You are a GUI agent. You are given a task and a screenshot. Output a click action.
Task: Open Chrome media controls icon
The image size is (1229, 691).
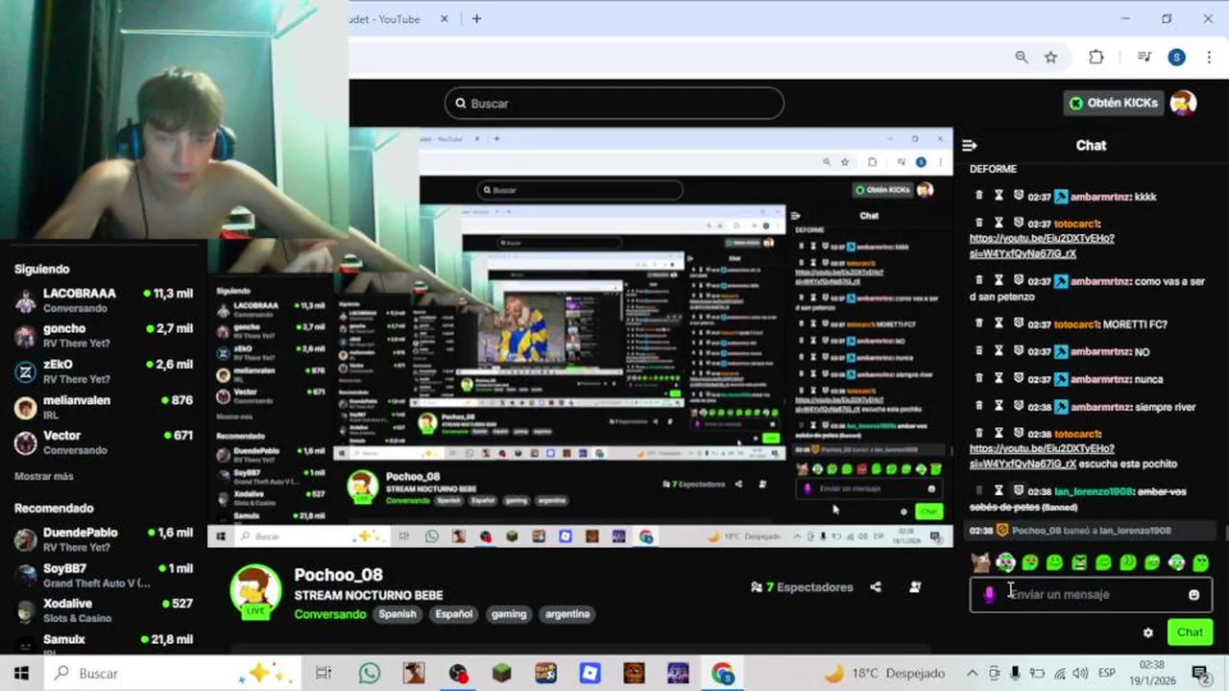coord(1144,58)
